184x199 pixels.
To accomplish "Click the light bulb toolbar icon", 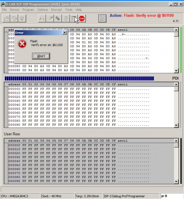I will click(x=22, y=18).
